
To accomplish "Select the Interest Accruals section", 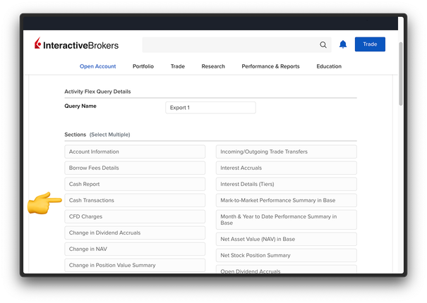I will pos(287,168).
